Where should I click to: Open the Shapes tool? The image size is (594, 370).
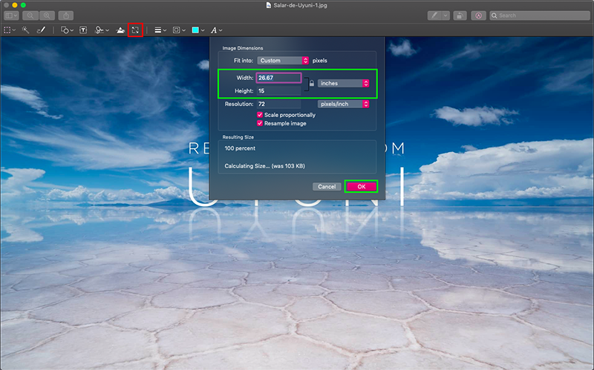pyautogui.click(x=65, y=30)
